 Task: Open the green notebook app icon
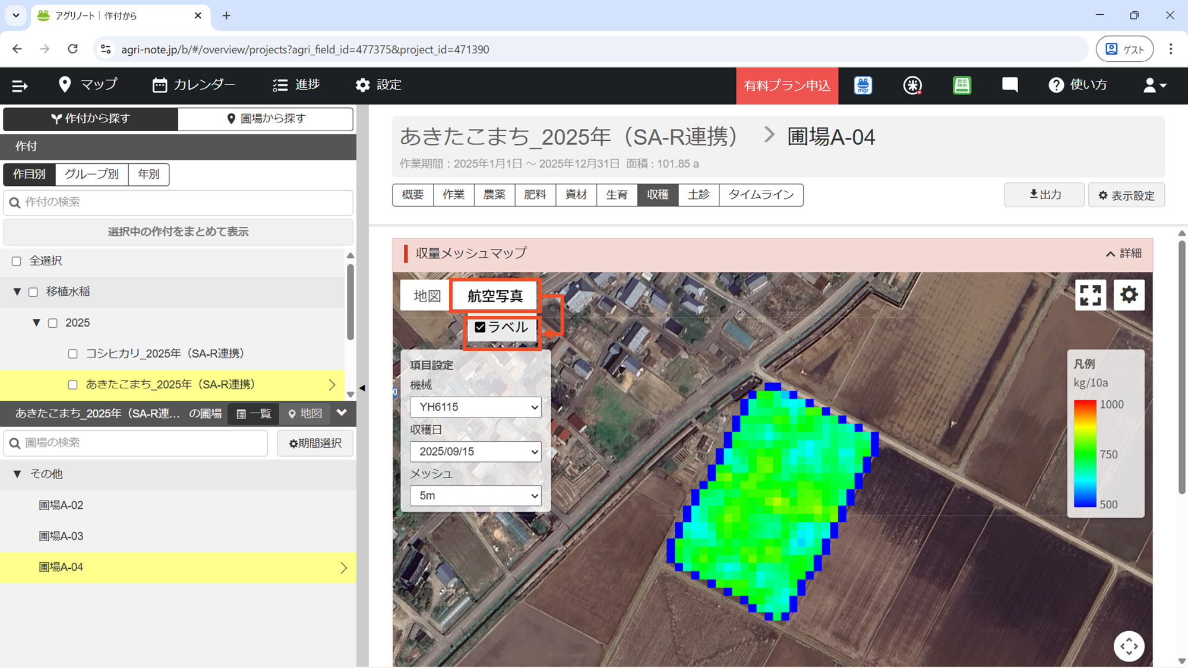(x=962, y=86)
